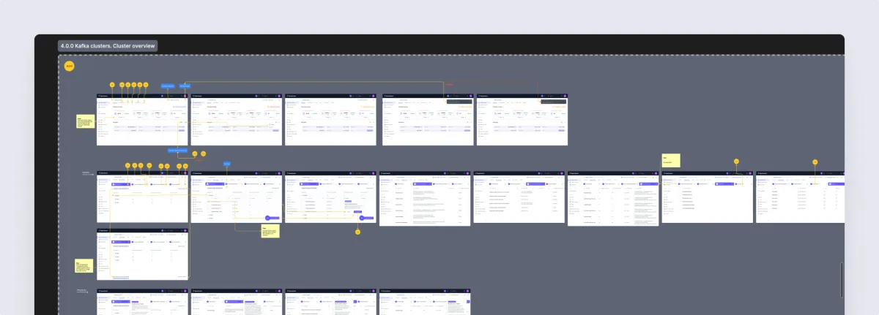The image size is (879, 315).
Task: Click the blue flow label above the second-row second mockup
Action: (227, 164)
